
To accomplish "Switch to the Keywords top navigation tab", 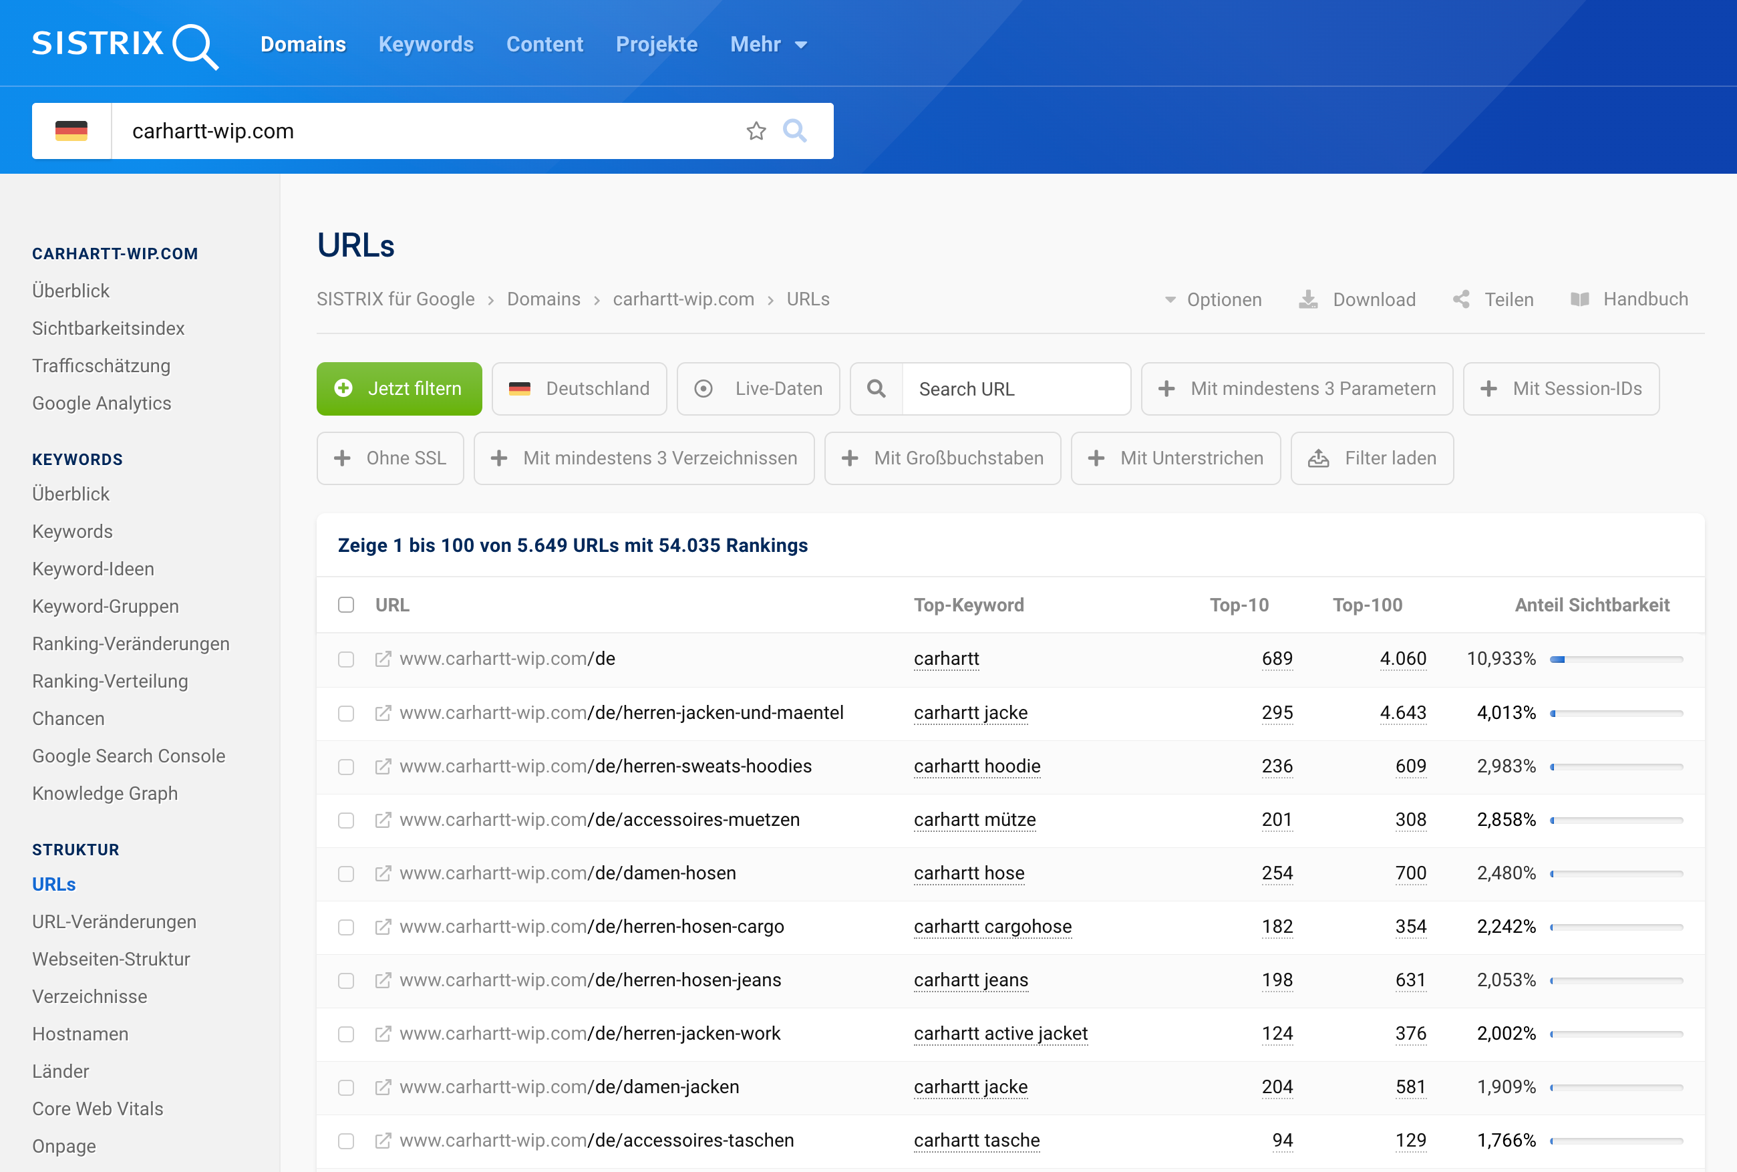I will (426, 45).
